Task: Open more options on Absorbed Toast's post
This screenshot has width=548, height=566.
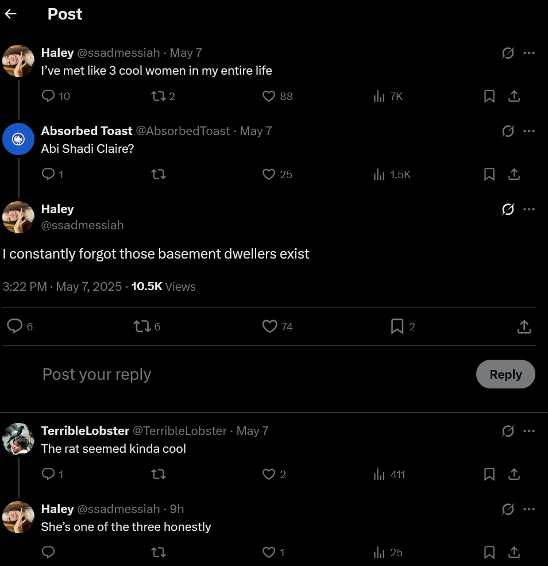Action: [x=530, y=131]
